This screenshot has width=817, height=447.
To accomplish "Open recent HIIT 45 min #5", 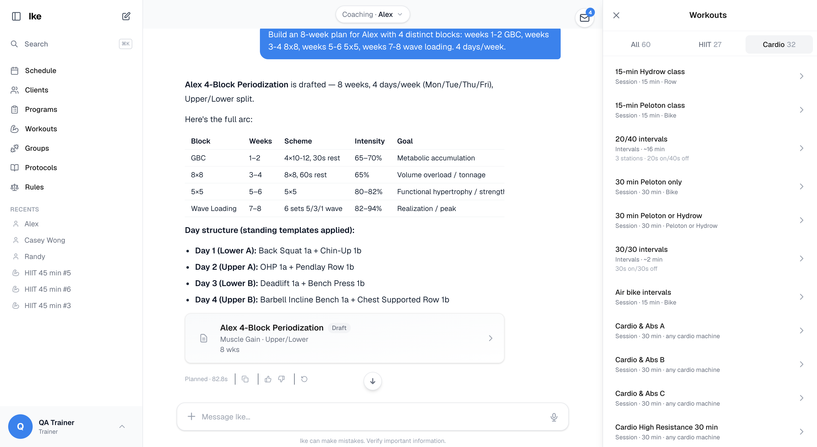I will coord(71,273).
